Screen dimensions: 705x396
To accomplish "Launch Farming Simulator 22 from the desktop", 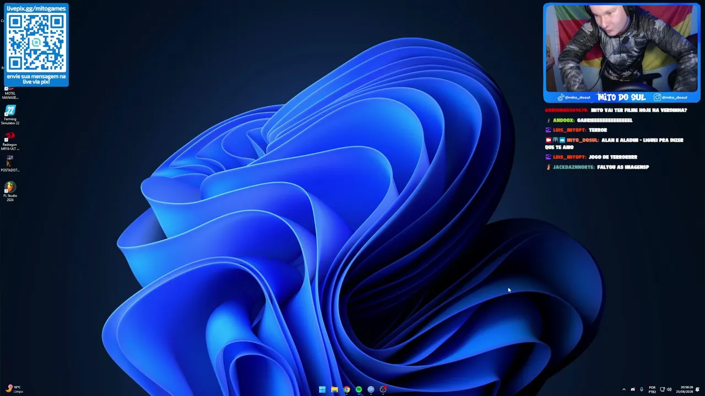I will coord(10,114).
